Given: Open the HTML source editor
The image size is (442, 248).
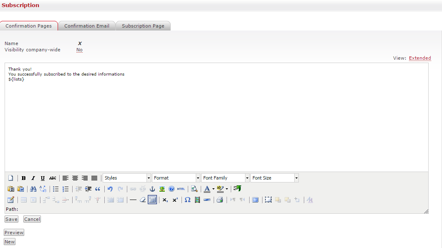Looking at the screenshot, I should (x=181, y=189).
